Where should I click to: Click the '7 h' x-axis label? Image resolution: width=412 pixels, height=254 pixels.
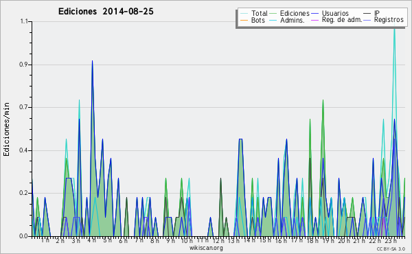pos(139,240)
